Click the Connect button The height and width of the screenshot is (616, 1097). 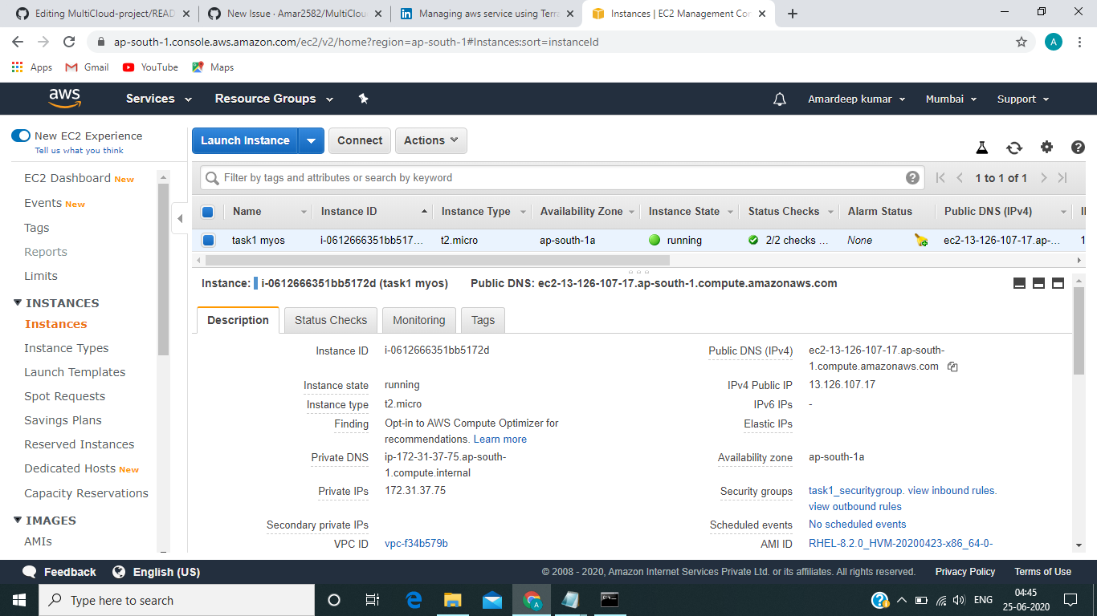359,140
